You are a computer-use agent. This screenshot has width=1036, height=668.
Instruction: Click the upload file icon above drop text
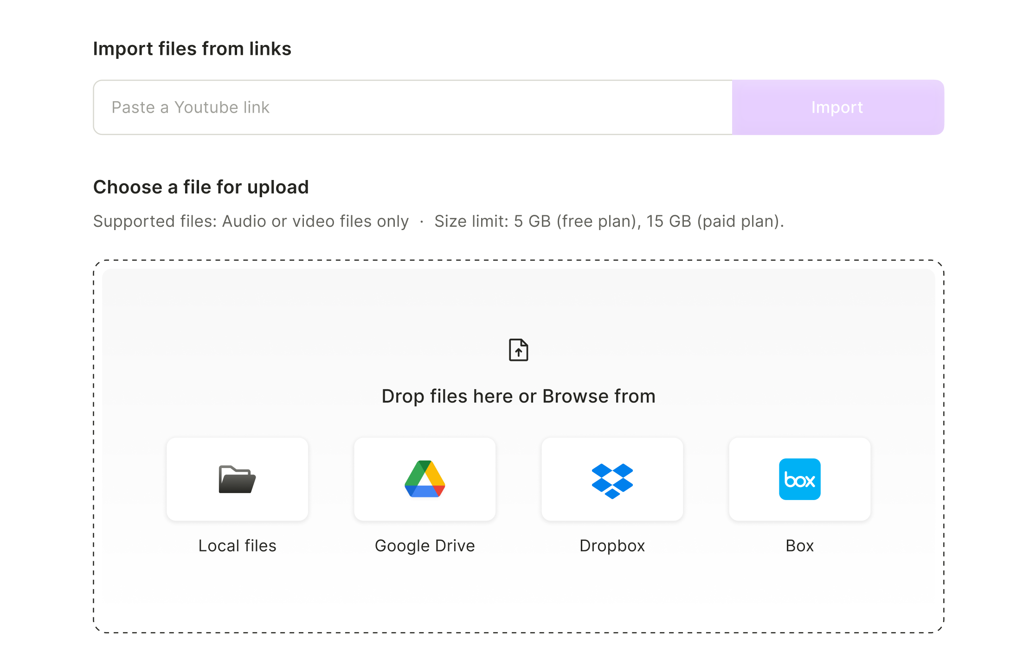pos(518,350)
